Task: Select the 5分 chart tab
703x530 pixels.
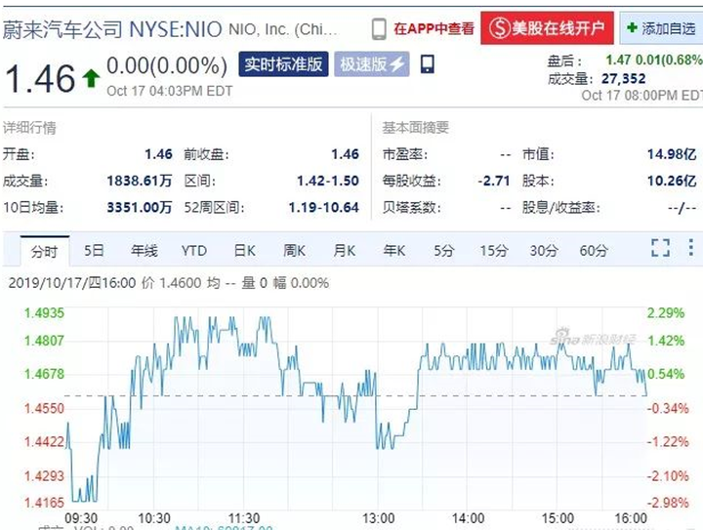Action: coord(444,251)
